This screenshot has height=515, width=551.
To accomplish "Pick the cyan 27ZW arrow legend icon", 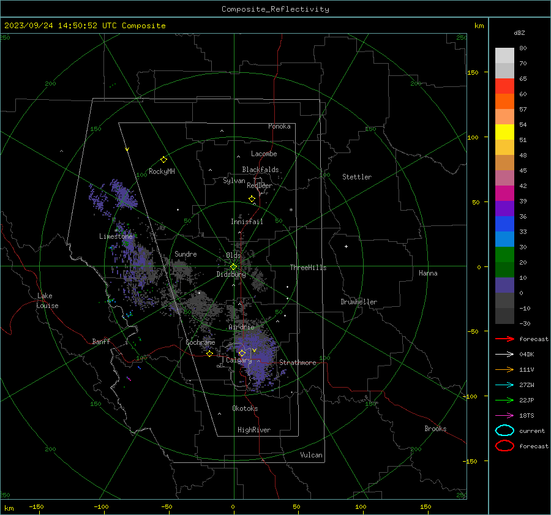I will tap(504, 385).
